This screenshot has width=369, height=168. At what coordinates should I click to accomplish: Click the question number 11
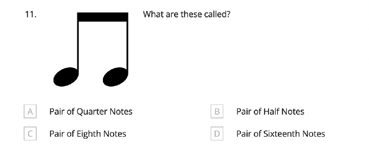[30, 15]
